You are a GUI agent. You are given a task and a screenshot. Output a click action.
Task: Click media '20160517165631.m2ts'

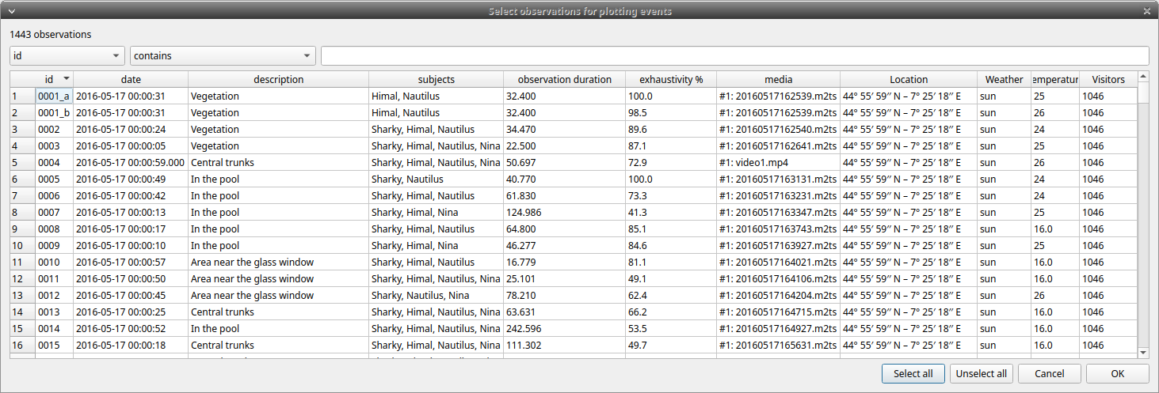coord(778,345)
